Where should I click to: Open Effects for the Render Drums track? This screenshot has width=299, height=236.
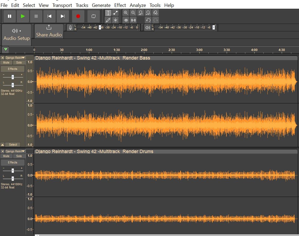point(12,162)
